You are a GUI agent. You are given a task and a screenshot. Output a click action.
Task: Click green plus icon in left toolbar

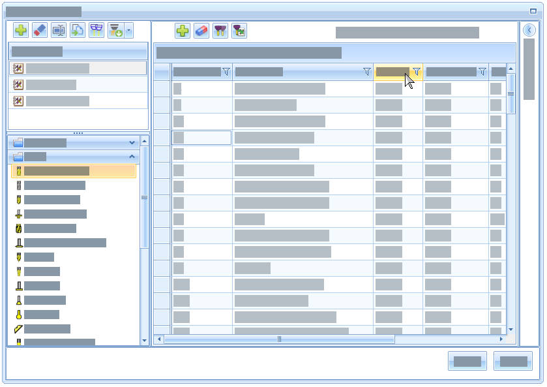pos(21,30)
